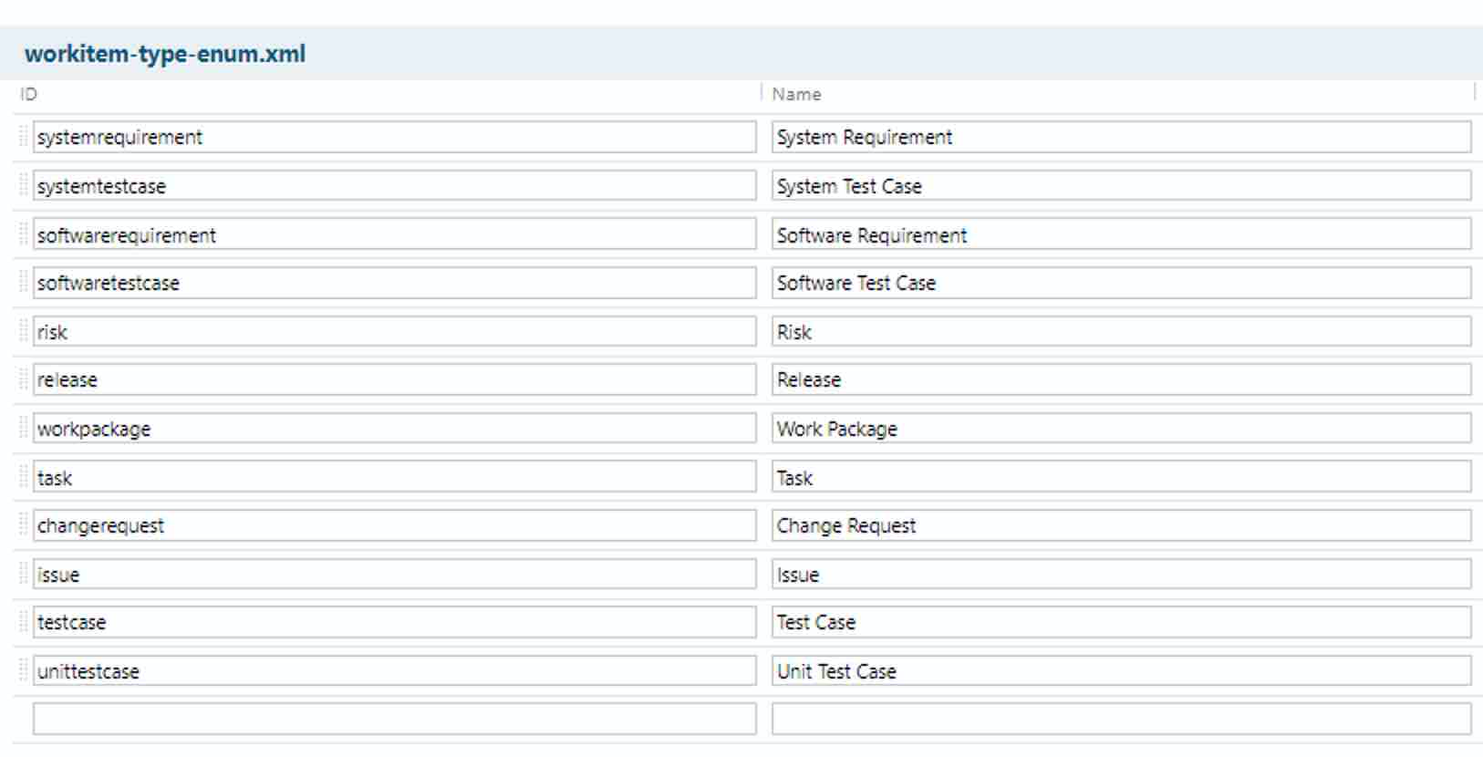1483x757 pixels.
Task: Focus the Unit Test Case name field
Action: coord(1121,671)
